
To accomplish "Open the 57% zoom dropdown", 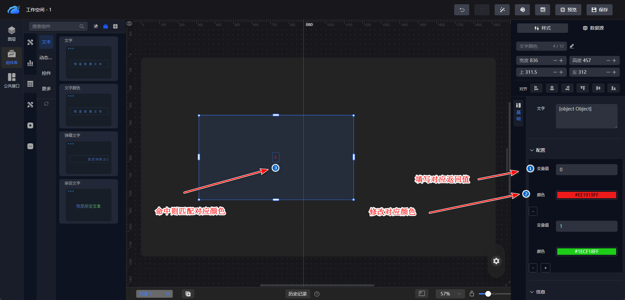I will [450, 294].
